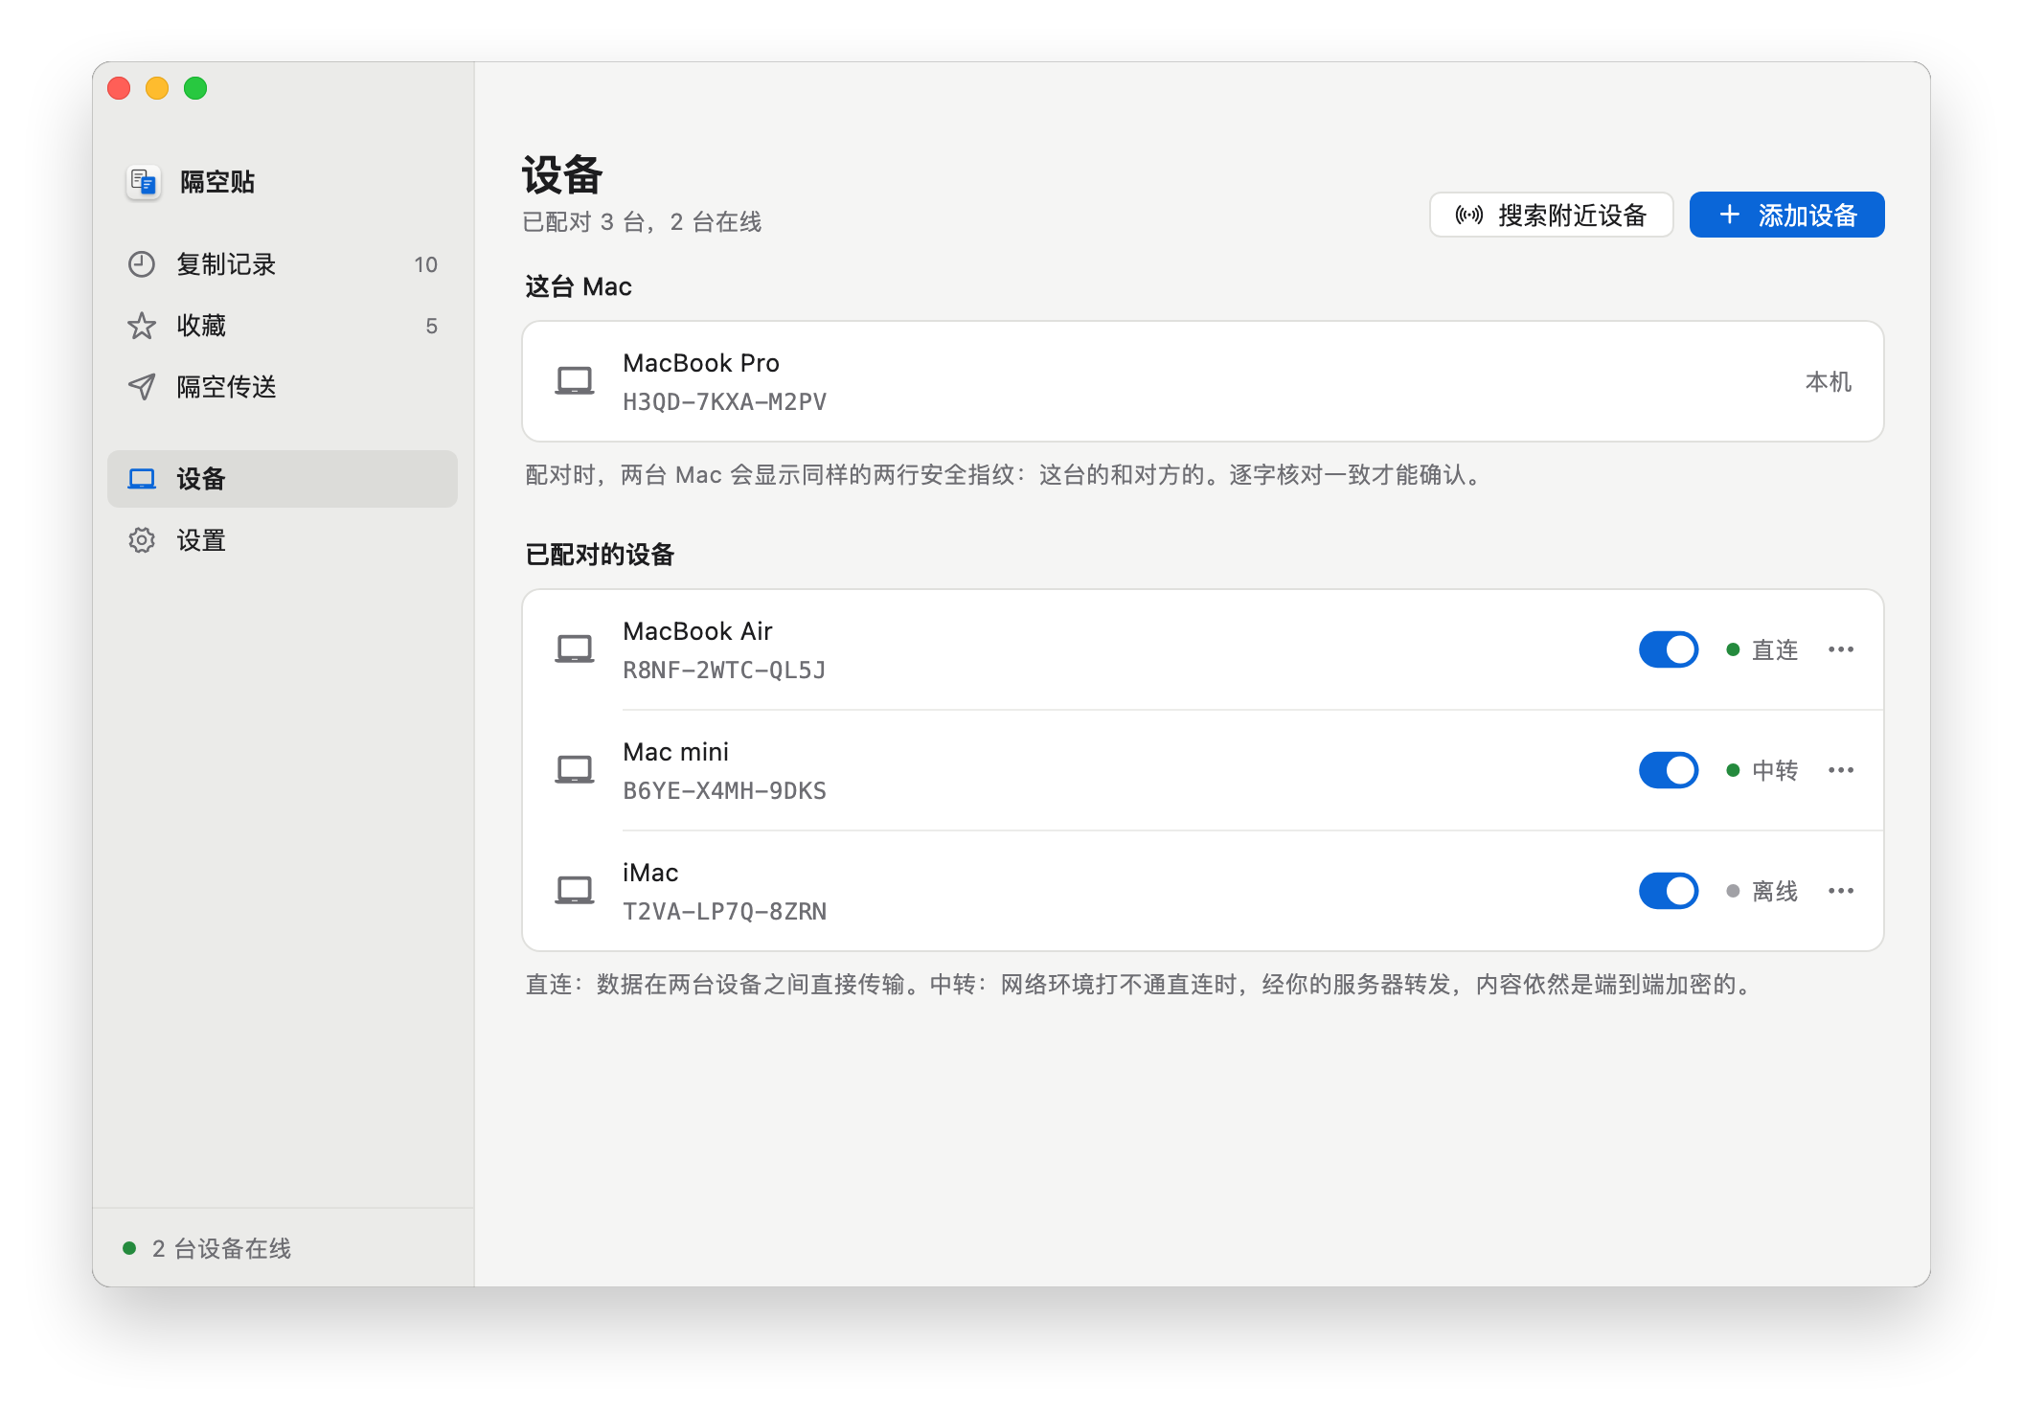The width and height of the screenshot is (2023, 1410).
Task: Show more actions for iMac
Action: [x=1841, y=891]
